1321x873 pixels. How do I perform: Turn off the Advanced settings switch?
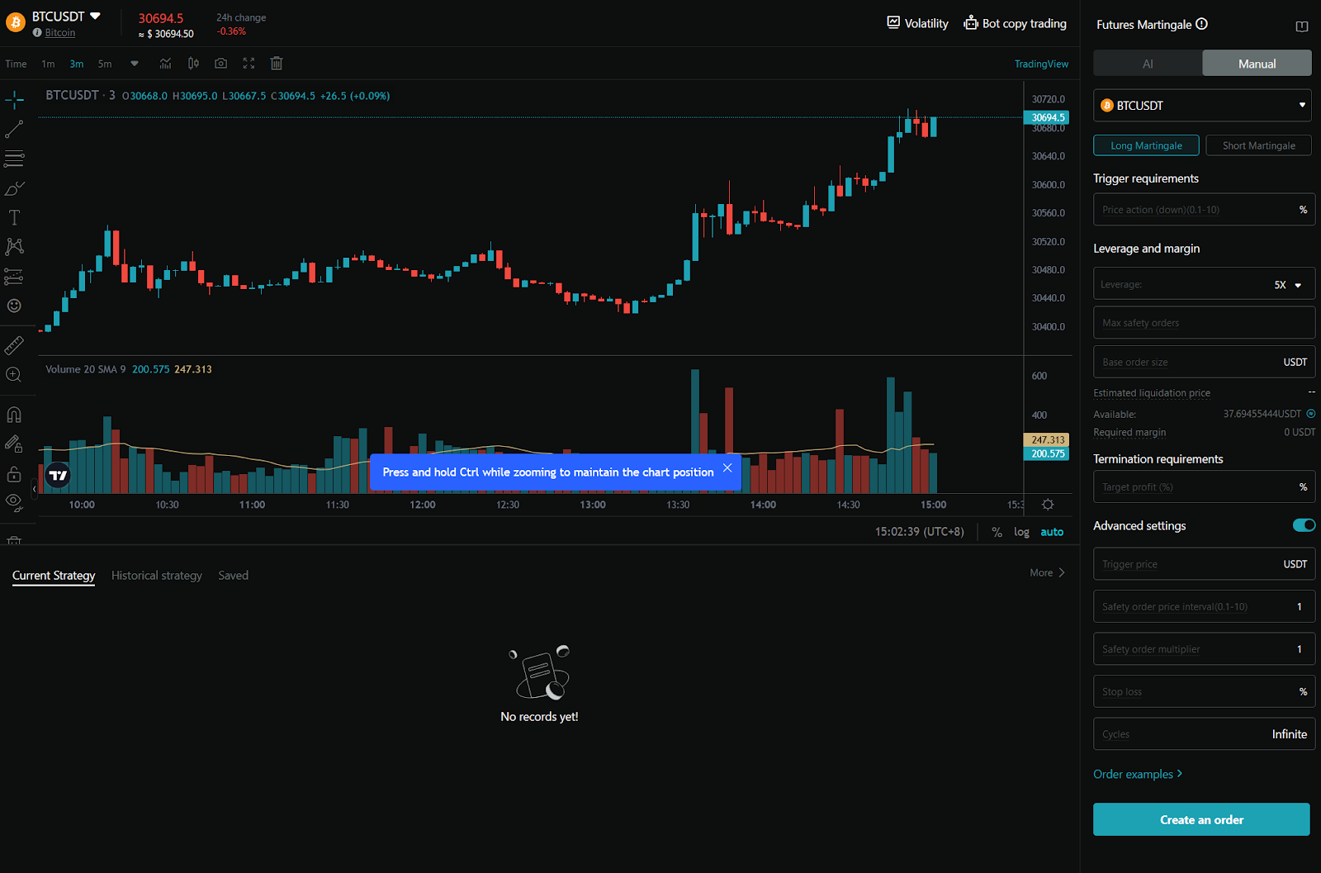[1304, 525]
